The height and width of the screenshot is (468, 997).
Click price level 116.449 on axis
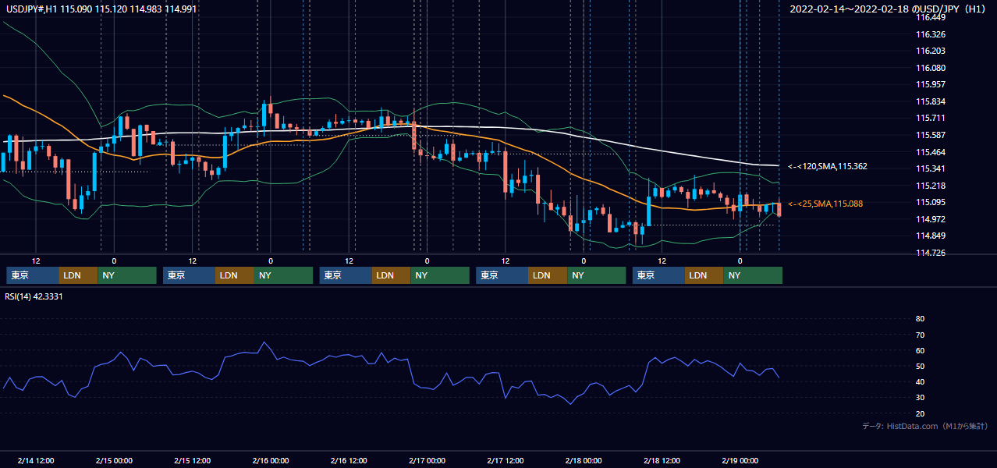pyautogui.click(x=931, y=17)
